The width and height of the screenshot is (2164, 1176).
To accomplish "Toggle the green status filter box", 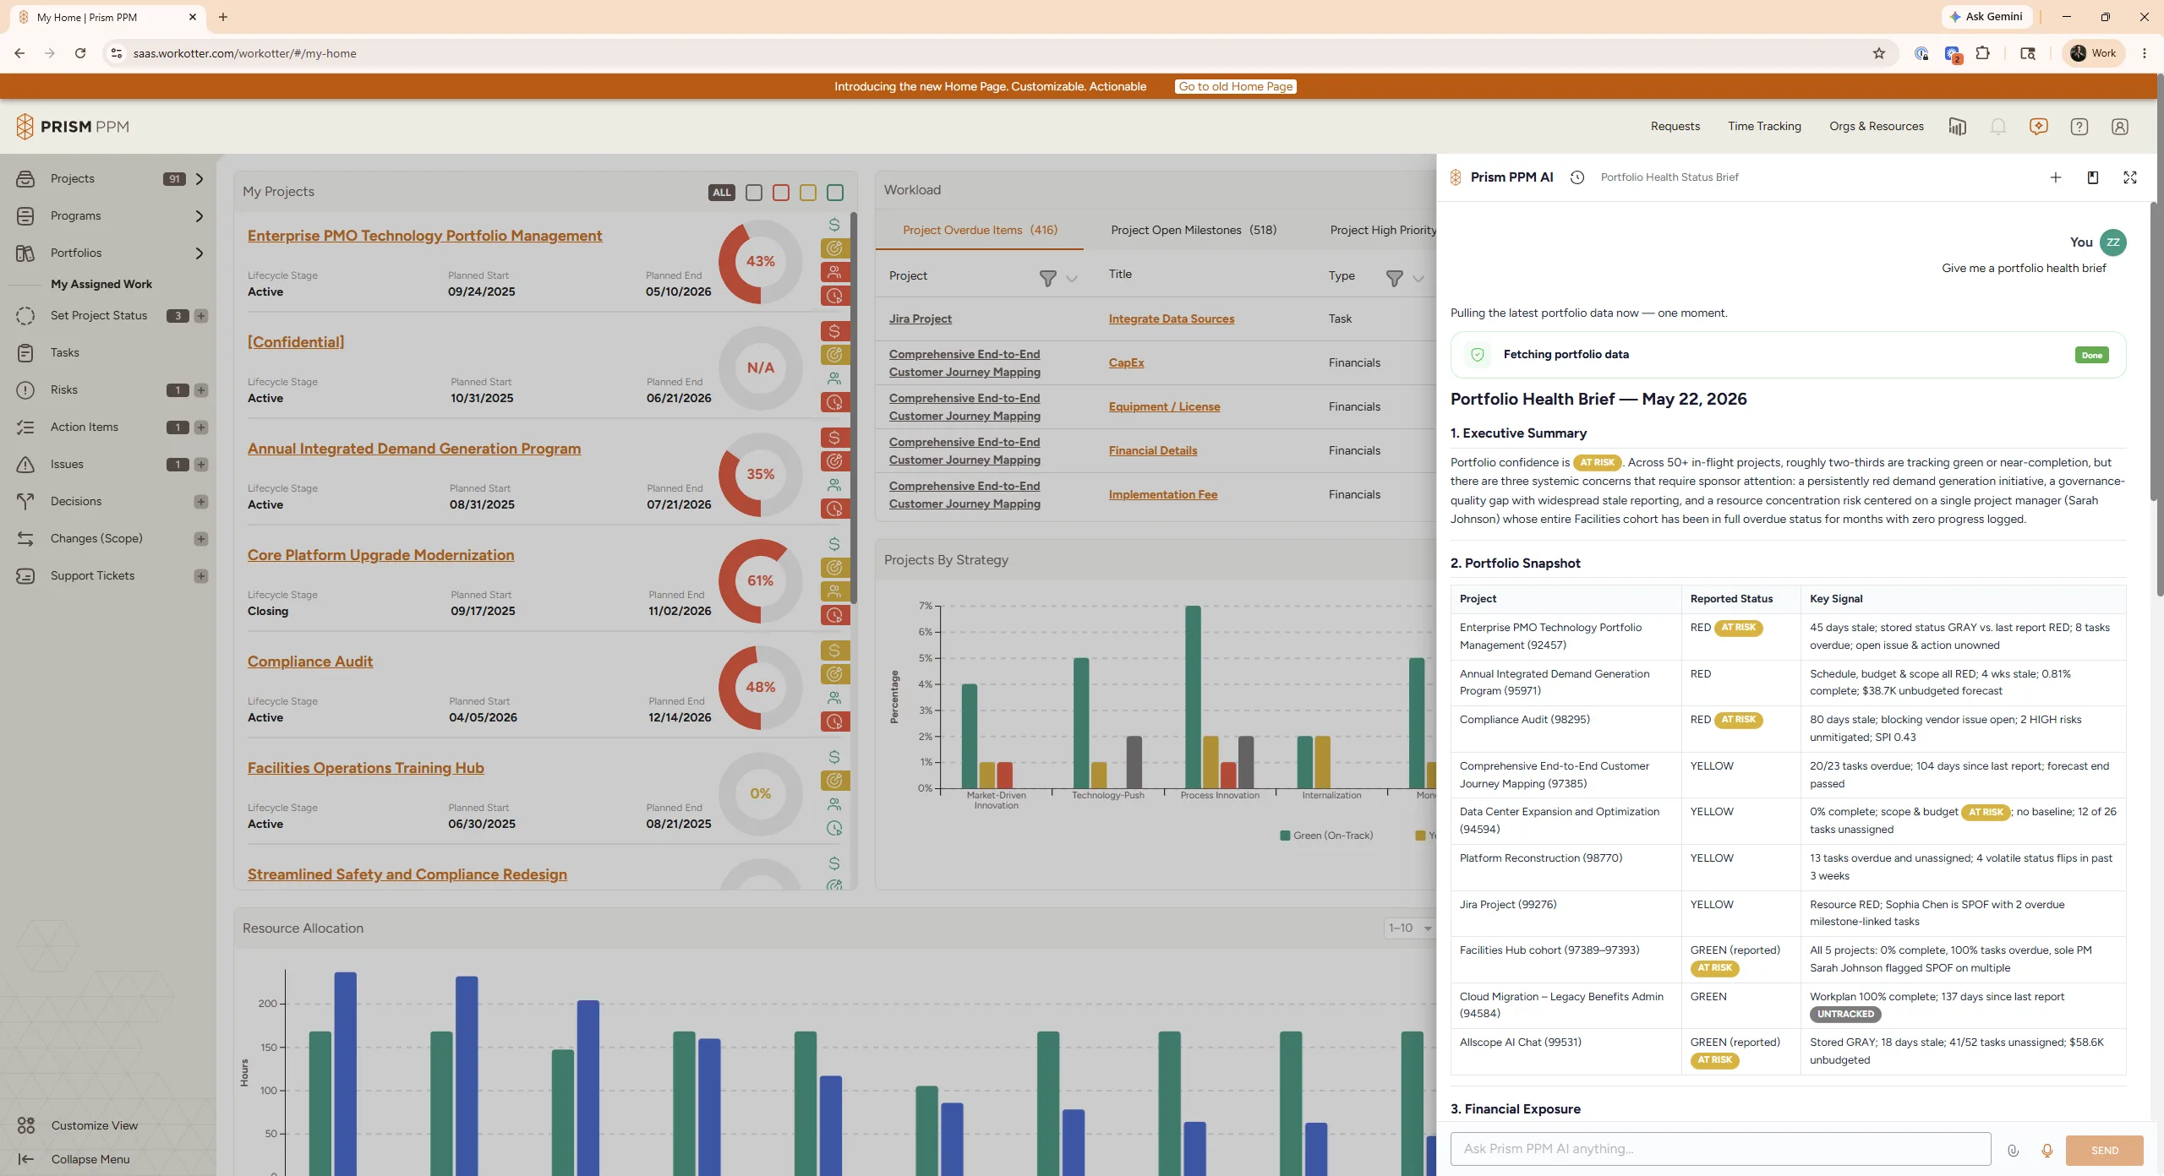I will 835,193.
